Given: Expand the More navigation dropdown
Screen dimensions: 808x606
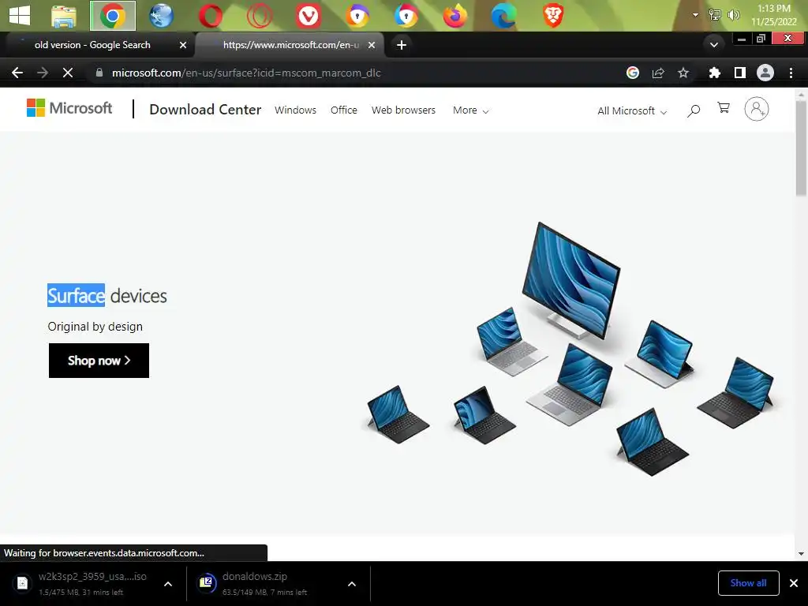Looking at the screenshot, I should (x=470, y=110).
